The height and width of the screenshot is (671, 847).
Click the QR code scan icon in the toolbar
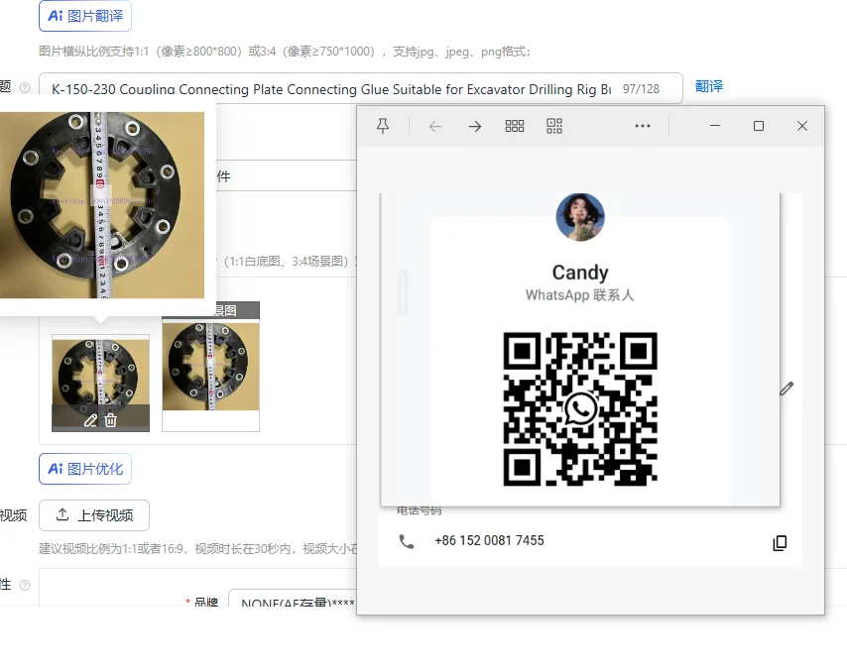(x=554, y=126)
